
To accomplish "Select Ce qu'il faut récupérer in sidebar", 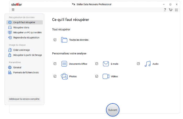I will point(25,22).
